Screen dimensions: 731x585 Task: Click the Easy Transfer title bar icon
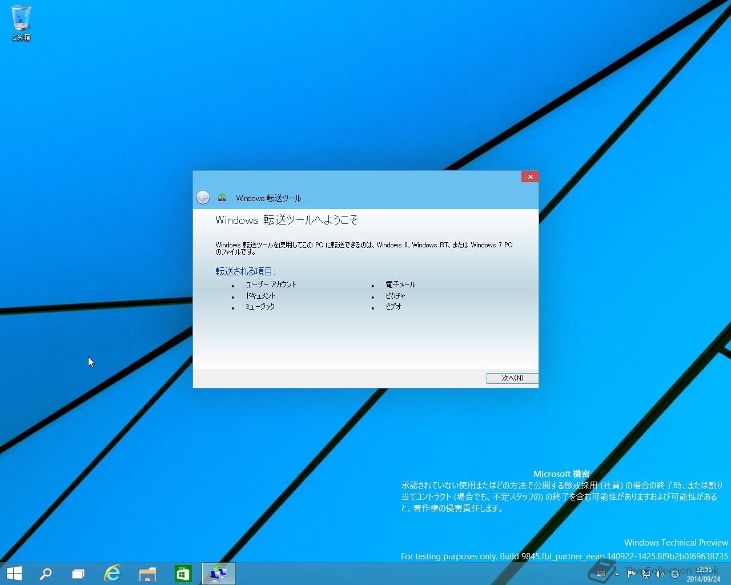tap(222, 198)
